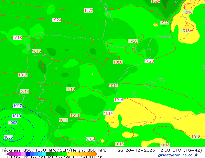This screenshot has height=158, width=205.
Task: Pick the cyan legend swatch
Action: tap(44, 154)
